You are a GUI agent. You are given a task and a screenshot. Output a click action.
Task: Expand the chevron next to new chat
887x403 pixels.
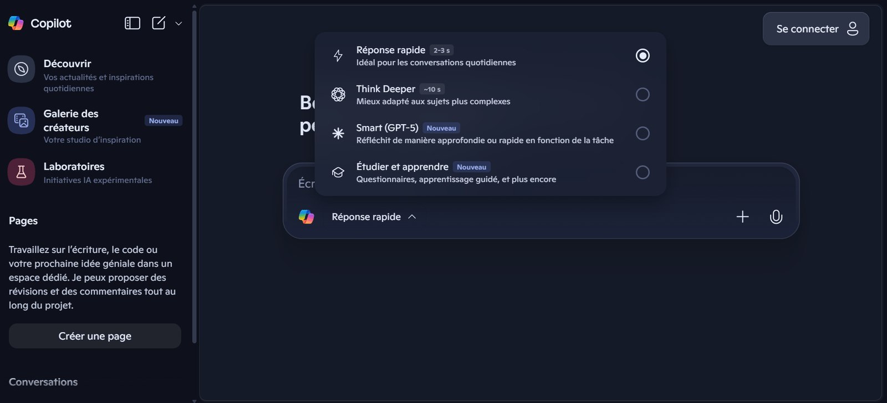(179, 24)
